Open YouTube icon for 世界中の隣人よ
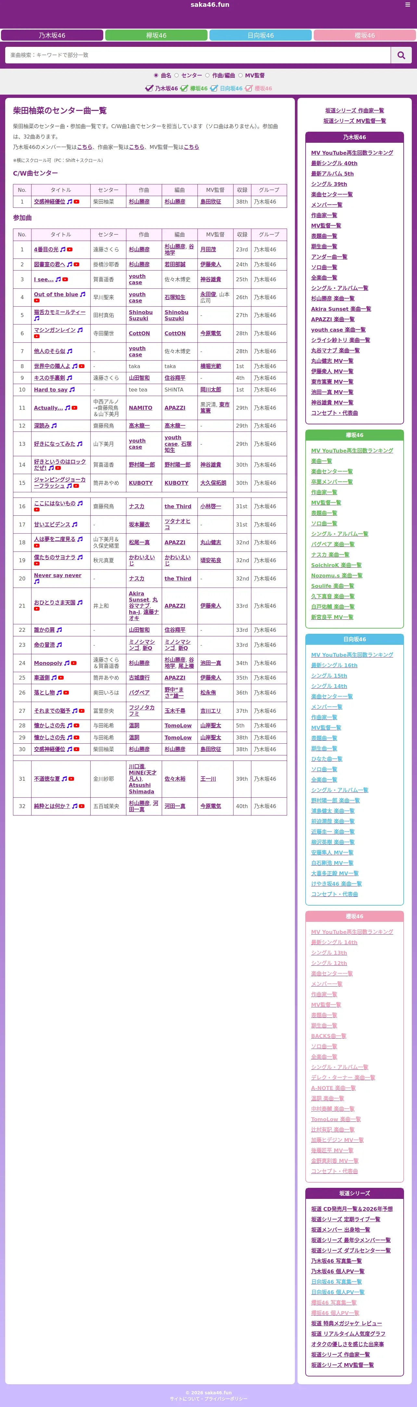The image size is (417, 1407). 82,366
